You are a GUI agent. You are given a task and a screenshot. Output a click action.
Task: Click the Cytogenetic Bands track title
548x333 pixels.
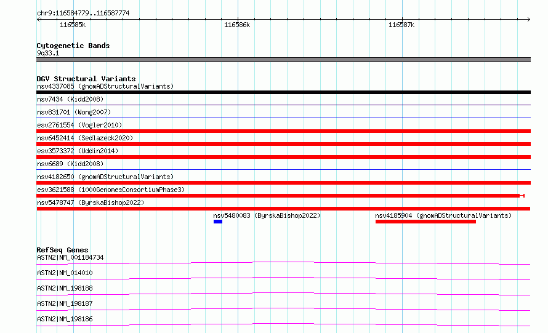tap(73, 46)
